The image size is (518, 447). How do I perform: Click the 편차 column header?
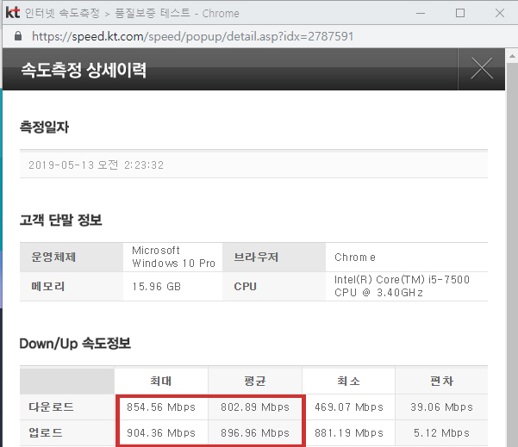[441, 381]
